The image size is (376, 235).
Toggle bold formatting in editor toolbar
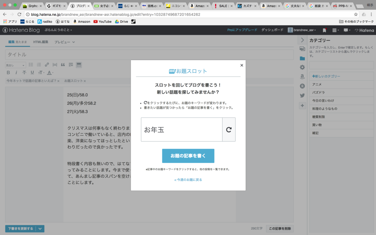pyautogui.click(x=8, y=72)
